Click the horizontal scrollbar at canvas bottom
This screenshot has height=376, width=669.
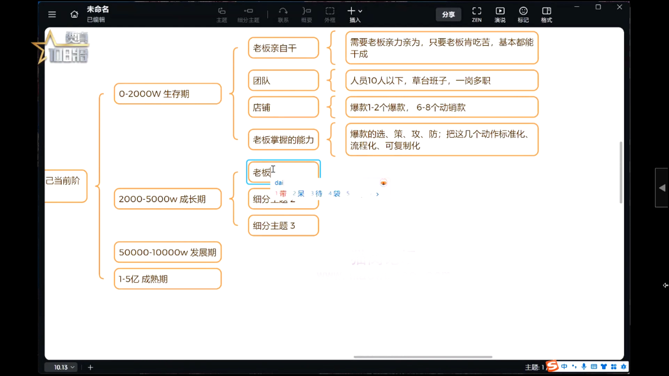422,357
